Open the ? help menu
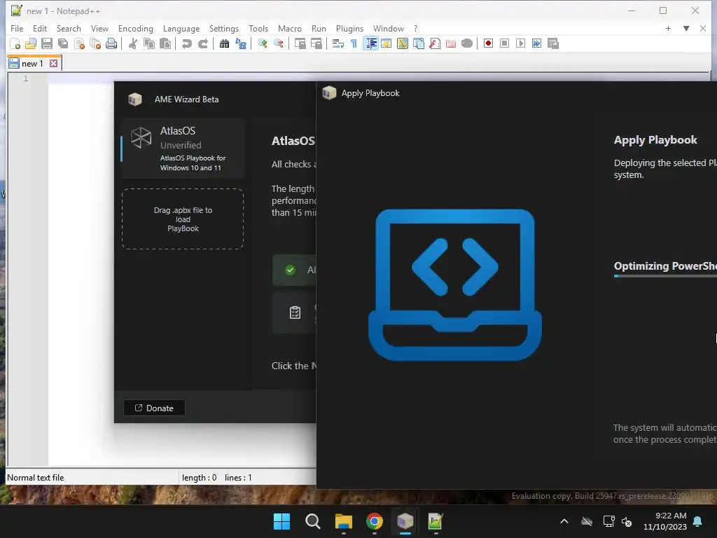This screenshot has width=717, height=538. (x=415, y=28)
